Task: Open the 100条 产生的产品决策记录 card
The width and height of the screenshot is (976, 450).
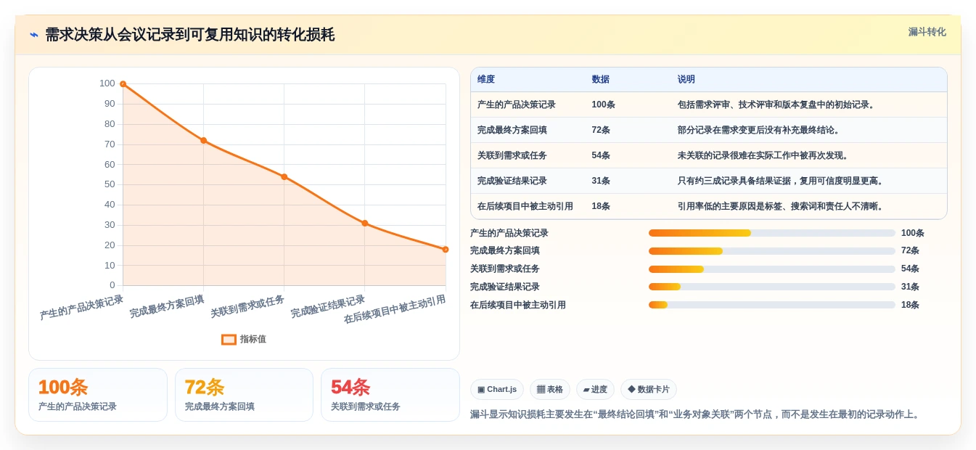Action: [x=98, y=395]
